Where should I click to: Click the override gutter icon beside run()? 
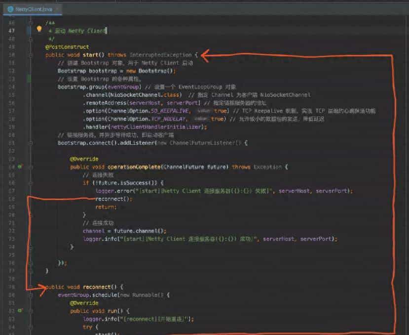(x=20, y=311)
